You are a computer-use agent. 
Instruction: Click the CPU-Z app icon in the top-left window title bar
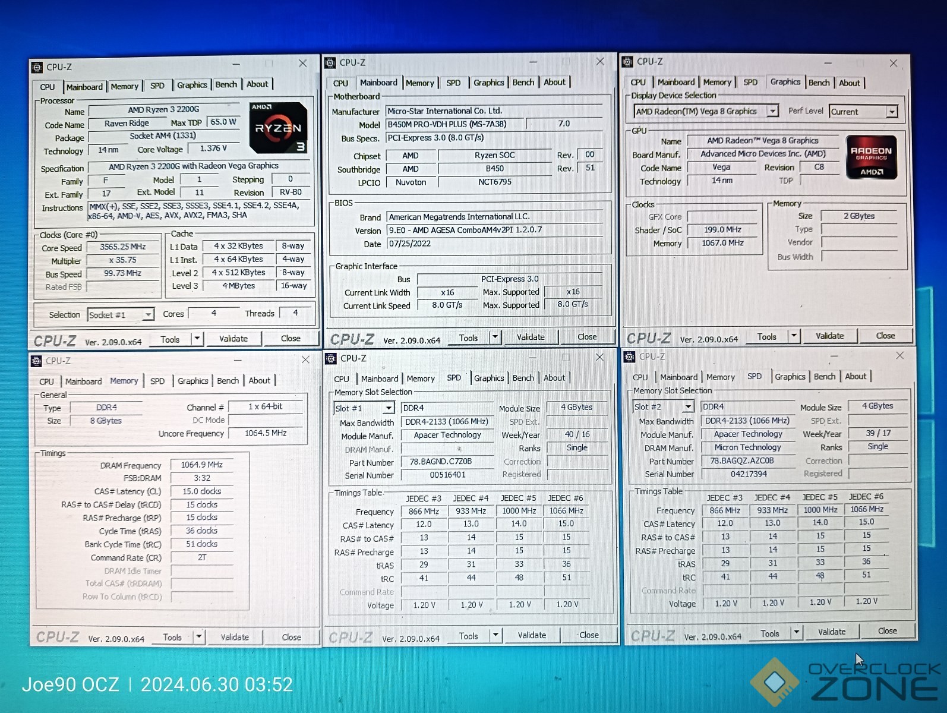[x=37, y=67]
